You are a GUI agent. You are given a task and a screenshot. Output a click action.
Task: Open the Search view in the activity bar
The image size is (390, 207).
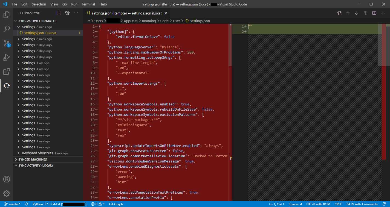pyautogui.click(x=6, y=29)
